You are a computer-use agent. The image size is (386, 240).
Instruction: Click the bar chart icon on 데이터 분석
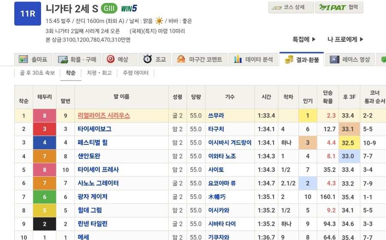coord(238,59)
